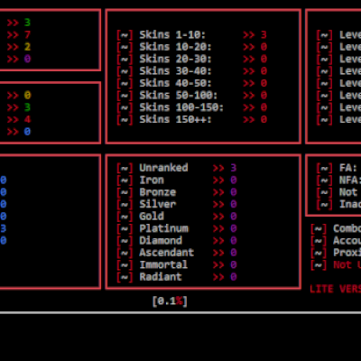Click the [~] marker beside Skins 150++
Screen dimensions: 361x361
click(125, 119)
